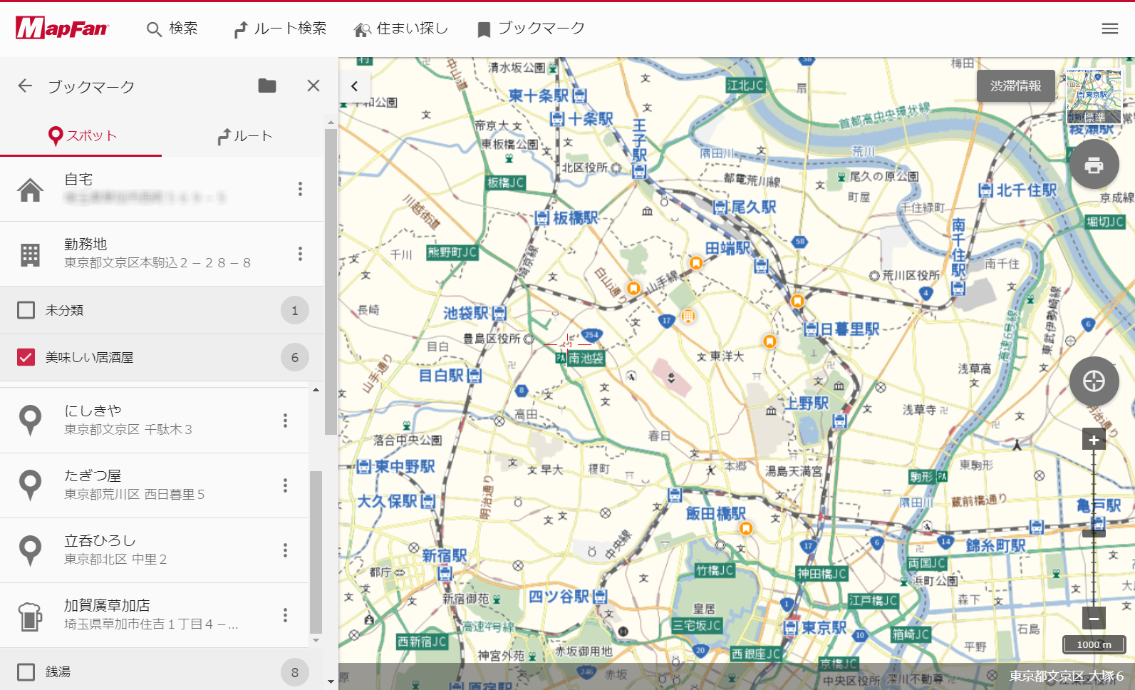This screenshot has height=690, width=1135.
Task: Select the 立呑ひろし bookmark spot
Action: pyautogui.click(x=155, y=550)
